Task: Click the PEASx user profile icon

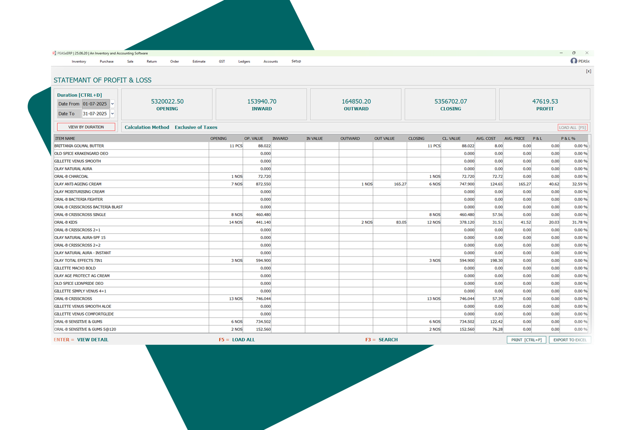Action: click(x=574, y=61)
